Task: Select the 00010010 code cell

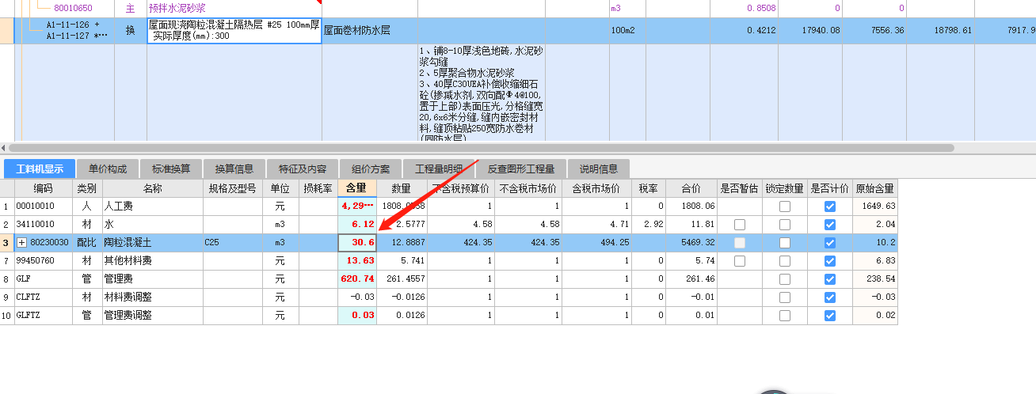Action: [x=43, y=206]
